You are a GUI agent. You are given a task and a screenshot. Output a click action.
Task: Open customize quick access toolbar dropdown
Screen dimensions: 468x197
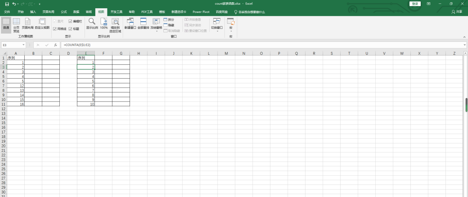pyautogui.click(x=40, y=4)
